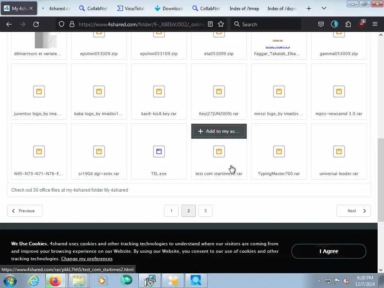
Task: Go to page 1 of the folder
Action: 171,211
